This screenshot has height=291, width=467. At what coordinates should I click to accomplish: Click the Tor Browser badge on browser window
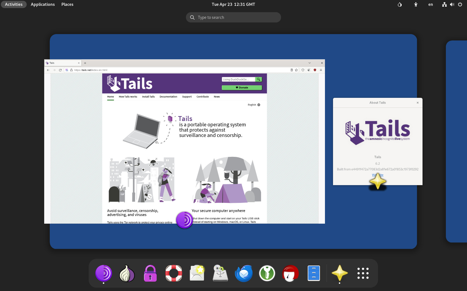pos(185,220)
